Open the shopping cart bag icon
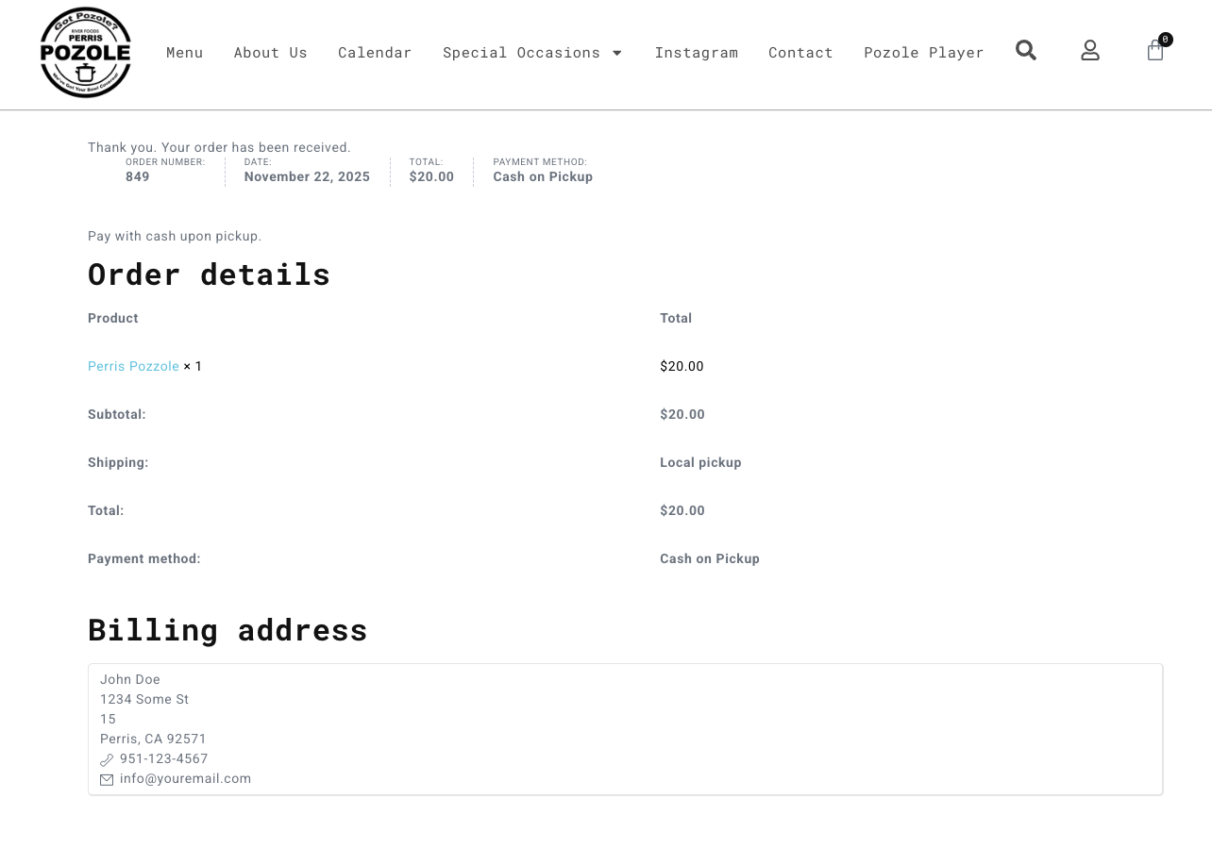Viewport: 1212px width, 848px height. tap(1154, 52)
